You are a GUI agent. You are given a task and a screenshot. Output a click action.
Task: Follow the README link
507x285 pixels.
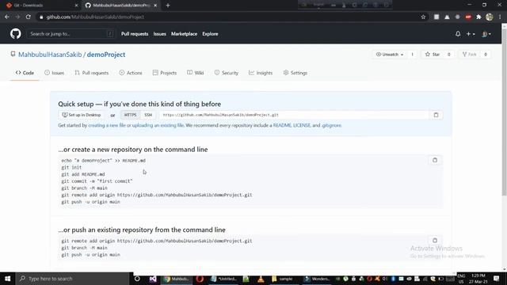282,125
